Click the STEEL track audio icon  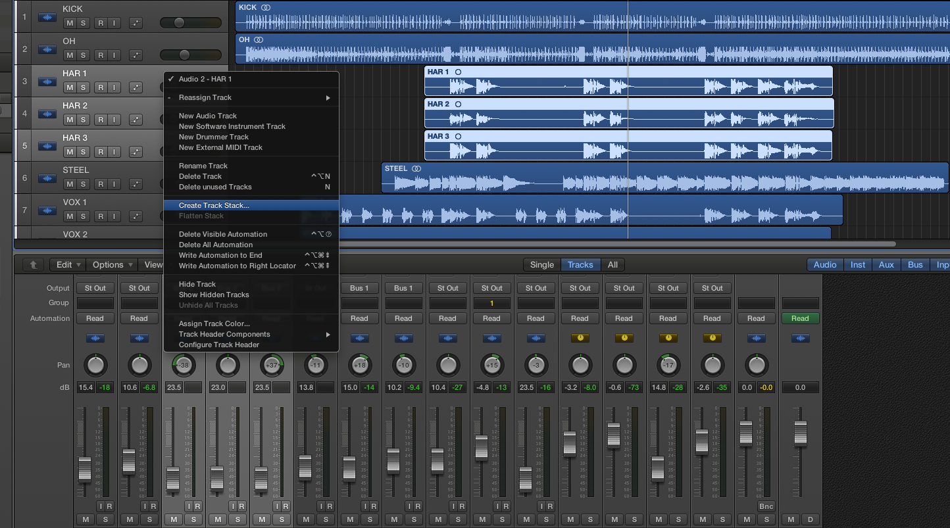point(47,178)
